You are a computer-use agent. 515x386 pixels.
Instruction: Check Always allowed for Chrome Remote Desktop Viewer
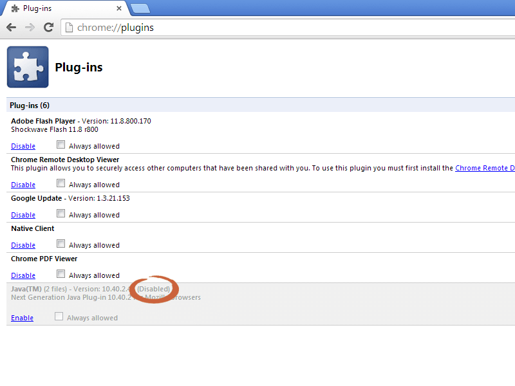61,183
